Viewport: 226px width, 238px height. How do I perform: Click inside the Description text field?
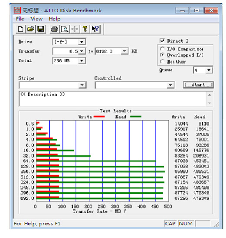click(x=113, y=99)
